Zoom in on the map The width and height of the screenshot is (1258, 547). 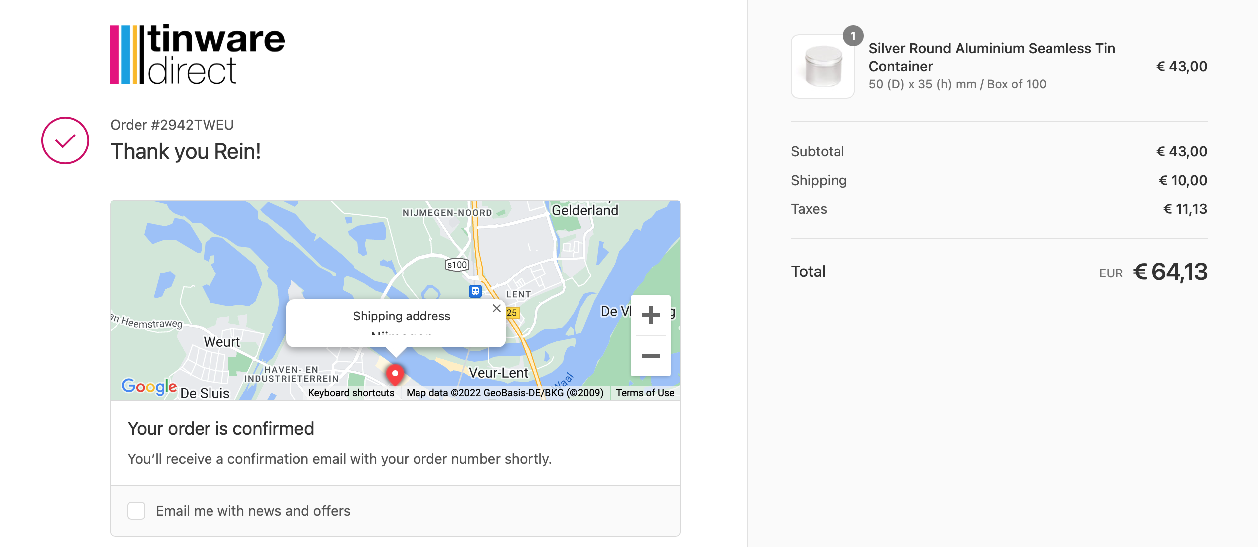pyautogui.click(x=650, y=315)
